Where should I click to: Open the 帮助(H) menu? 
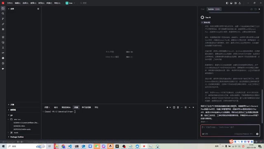[x=57, y=3]
